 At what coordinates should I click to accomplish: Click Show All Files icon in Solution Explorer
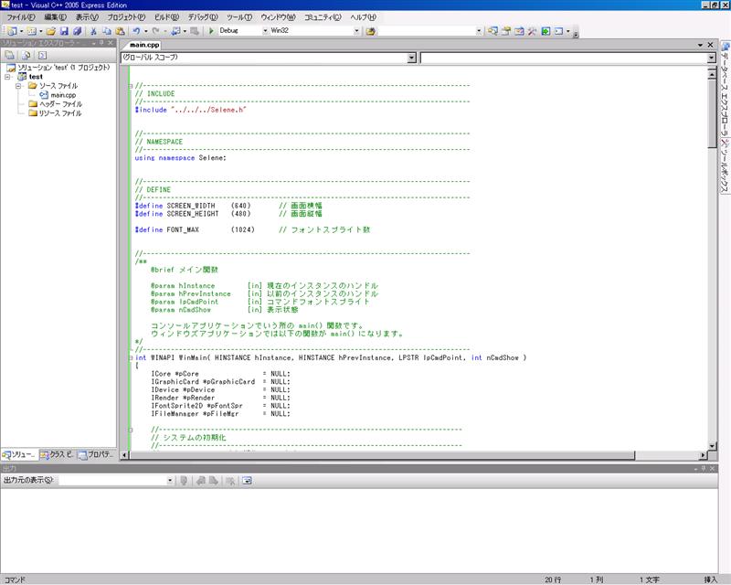click(26, 55)
